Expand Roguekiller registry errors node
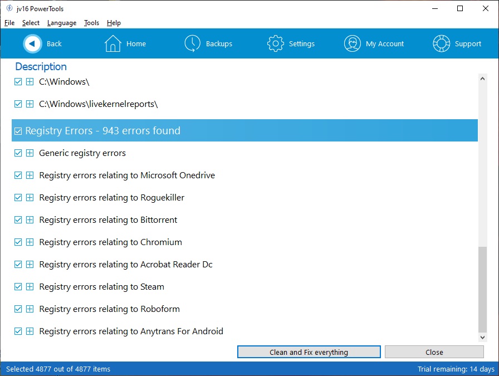499x376 pixels. pyautogui.click(x=30, y=198)
